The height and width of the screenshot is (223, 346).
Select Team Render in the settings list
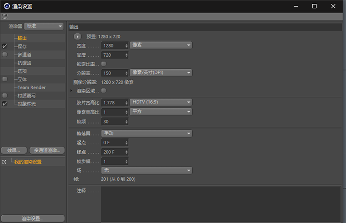pos(32,87)
